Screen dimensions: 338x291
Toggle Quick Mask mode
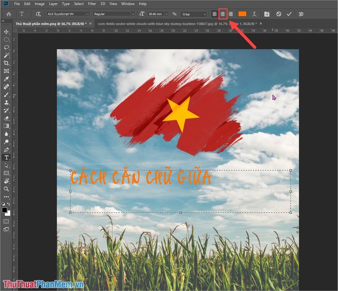[x=6, y=222]
